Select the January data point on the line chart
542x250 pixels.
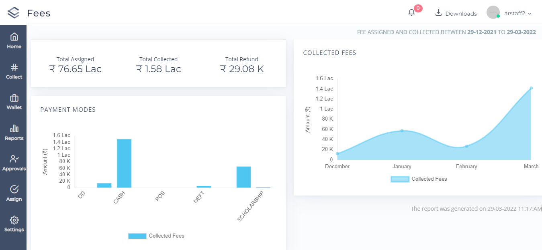tap(402, 131)
